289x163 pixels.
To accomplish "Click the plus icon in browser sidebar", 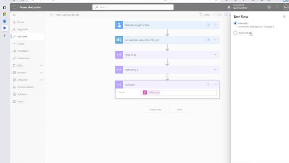I will point(5,36).
